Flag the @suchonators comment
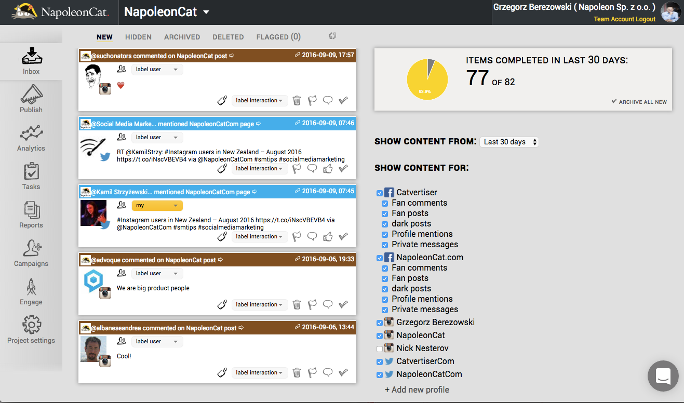Viewport: 684px width, 403px height. pyautogui.click(x=312, y=100)
